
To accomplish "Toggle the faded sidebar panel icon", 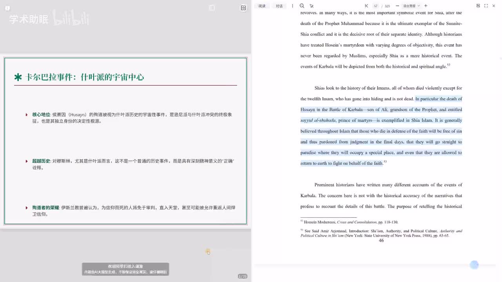I will click(x=212, y=8).
